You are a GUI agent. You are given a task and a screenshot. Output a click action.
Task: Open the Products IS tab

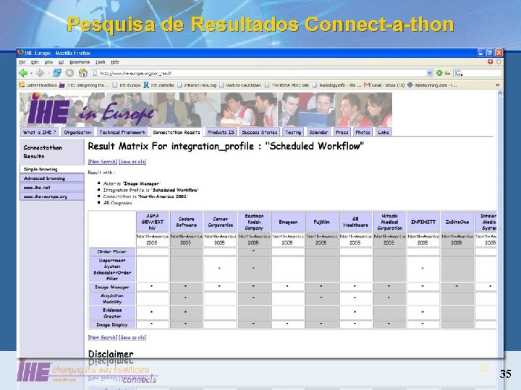(x=221, y=132)
